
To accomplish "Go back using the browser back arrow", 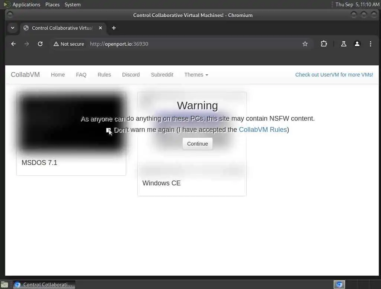I will tap(13, 44).
